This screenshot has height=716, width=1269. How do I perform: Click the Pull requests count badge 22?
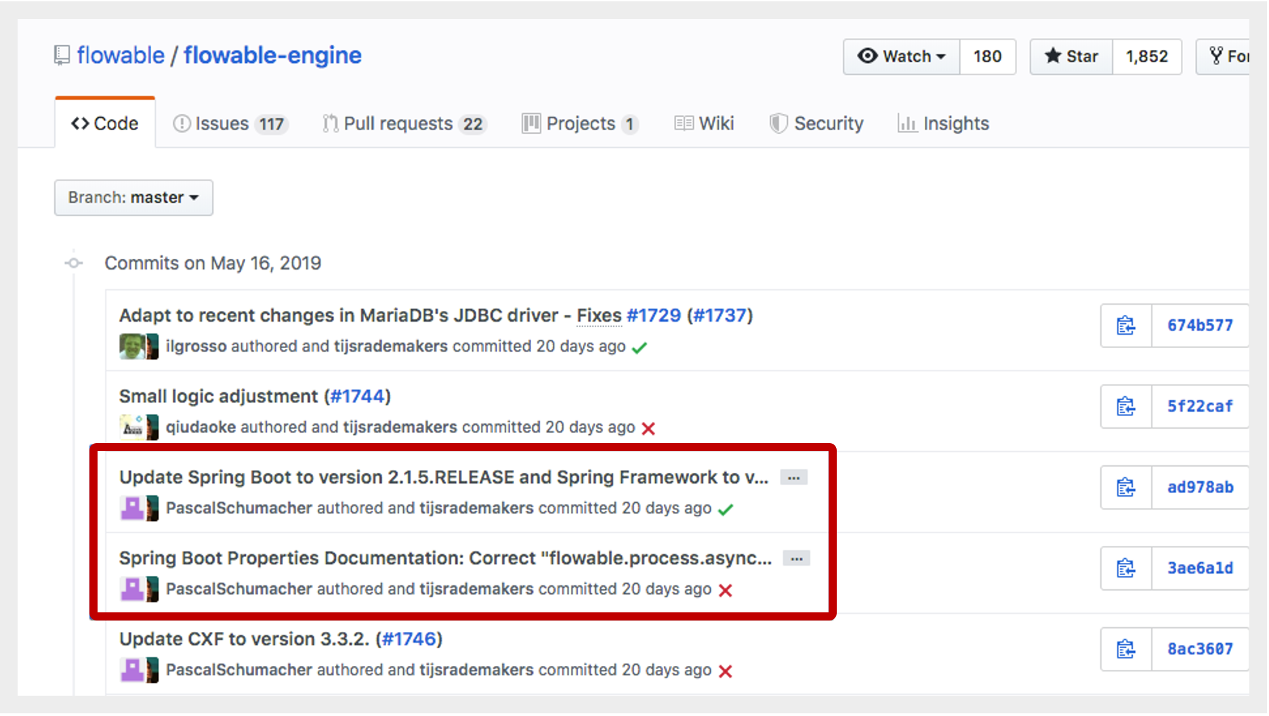[473, 125]
